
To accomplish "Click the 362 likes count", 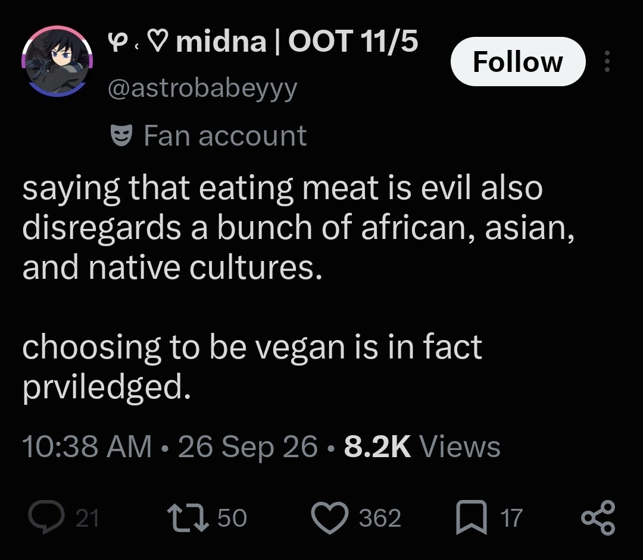I will coord(380,518).
